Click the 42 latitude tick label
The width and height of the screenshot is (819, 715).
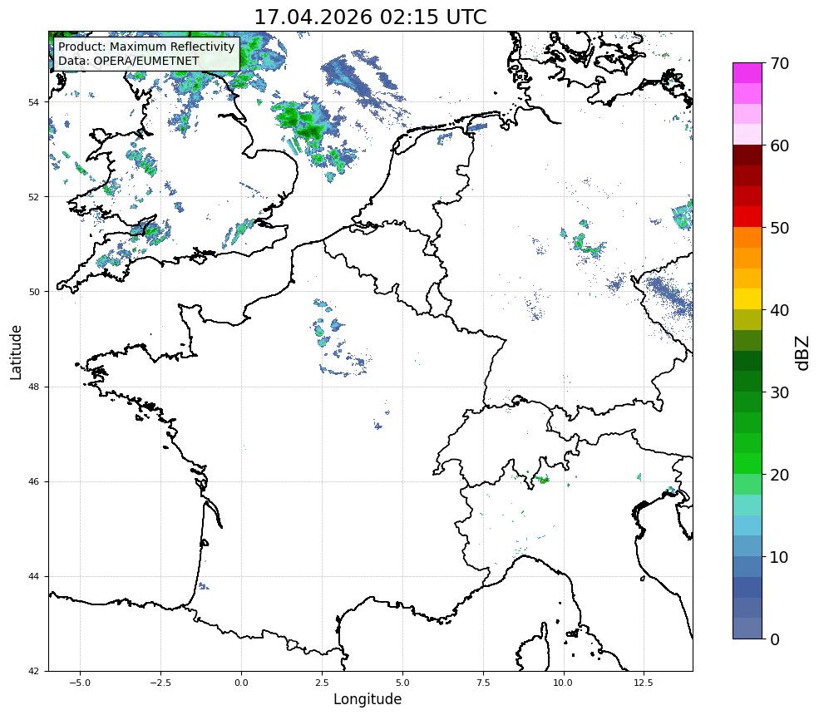click(x=33, y=671)
